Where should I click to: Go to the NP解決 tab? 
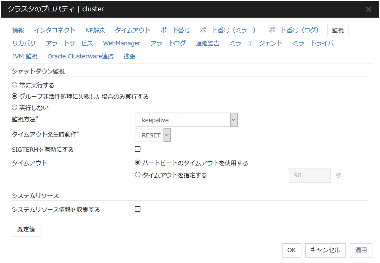coord(95,30)
